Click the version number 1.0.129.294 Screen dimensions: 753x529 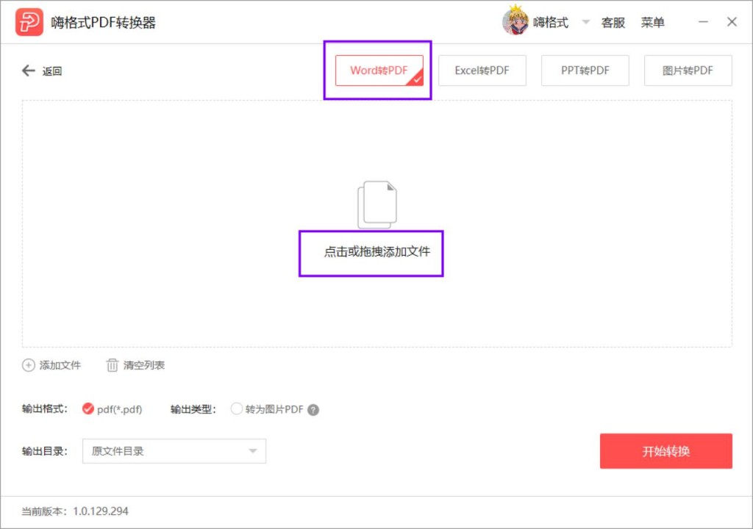tap(100, 511)
